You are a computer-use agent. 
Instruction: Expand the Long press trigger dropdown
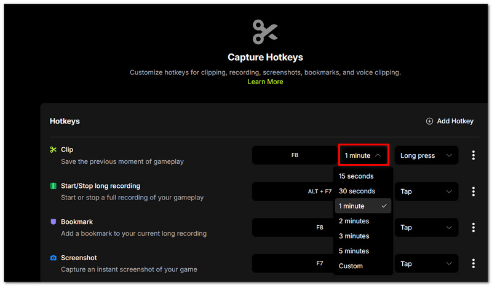(x=426, y=155)
